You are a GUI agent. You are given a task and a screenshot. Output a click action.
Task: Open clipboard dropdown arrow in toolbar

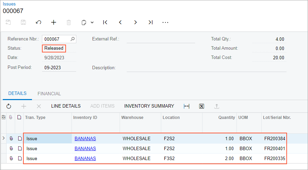[92, 23]
